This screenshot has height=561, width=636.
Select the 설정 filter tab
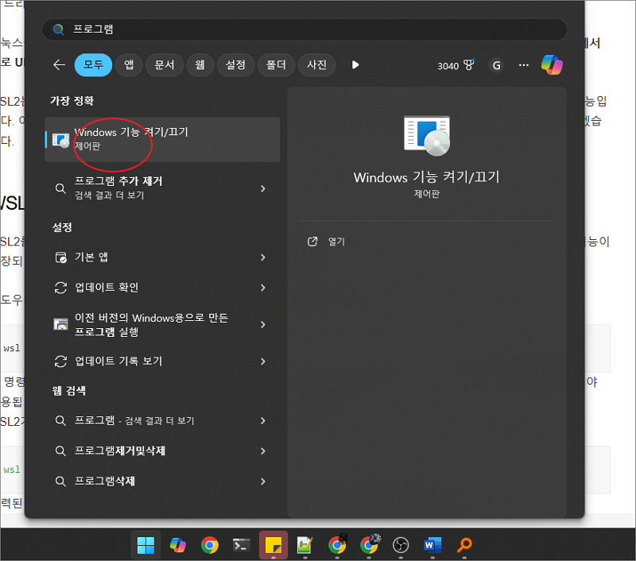(235, 65)
